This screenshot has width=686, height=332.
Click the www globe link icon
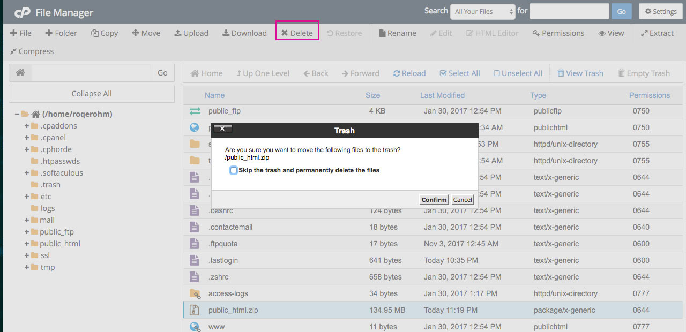click(195, 327)
